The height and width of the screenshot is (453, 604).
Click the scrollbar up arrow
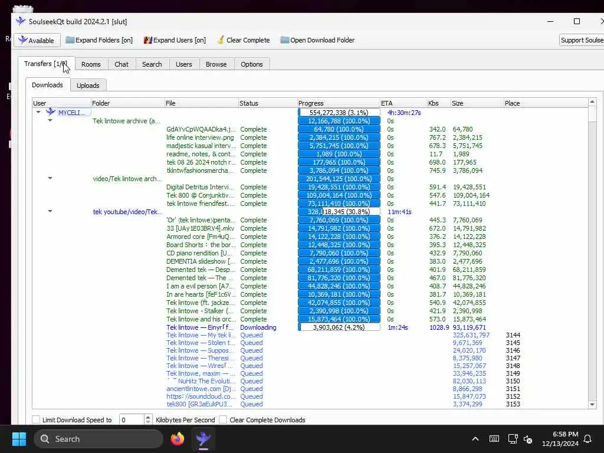point(592,101)
